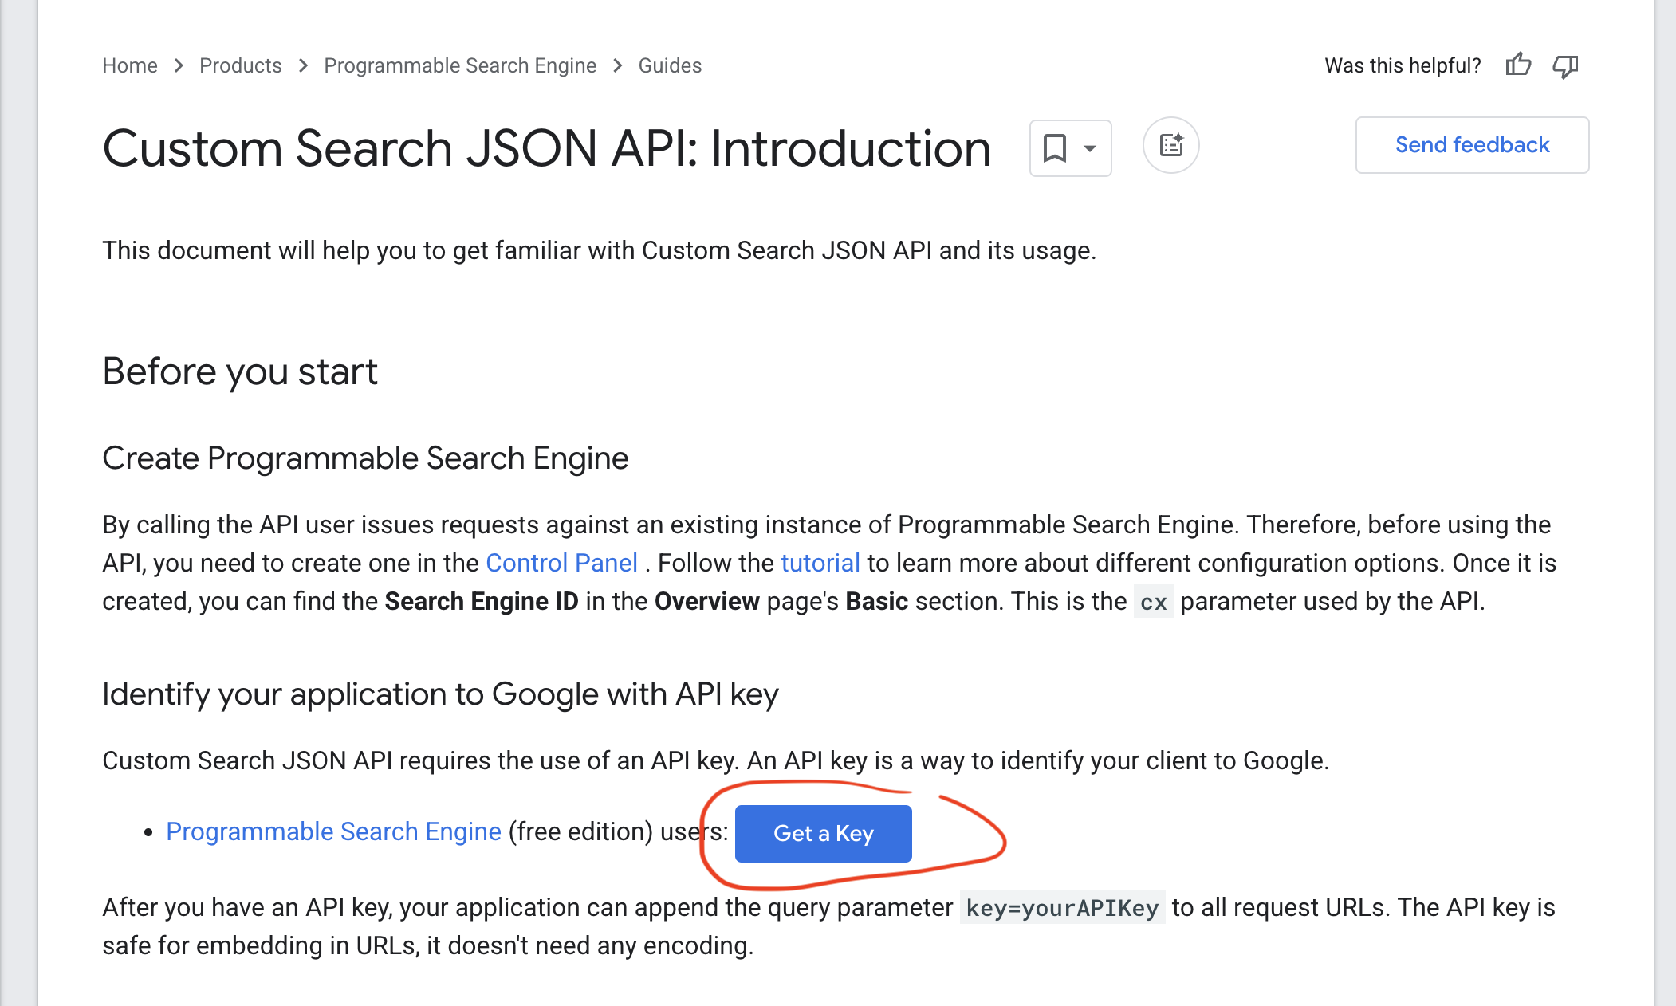Click the 'key=yourAPIKey' code text
This screenshot has width=1676, height=1006.
pyautogui.click(x=1062, y=908)
